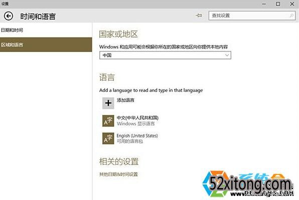Minimize the settings window
Image resolution: width=299 pixels, height=200 pixels.
pos(264,4)
